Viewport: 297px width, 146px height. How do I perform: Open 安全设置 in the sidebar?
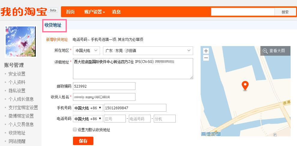click(x=17, y=74)
